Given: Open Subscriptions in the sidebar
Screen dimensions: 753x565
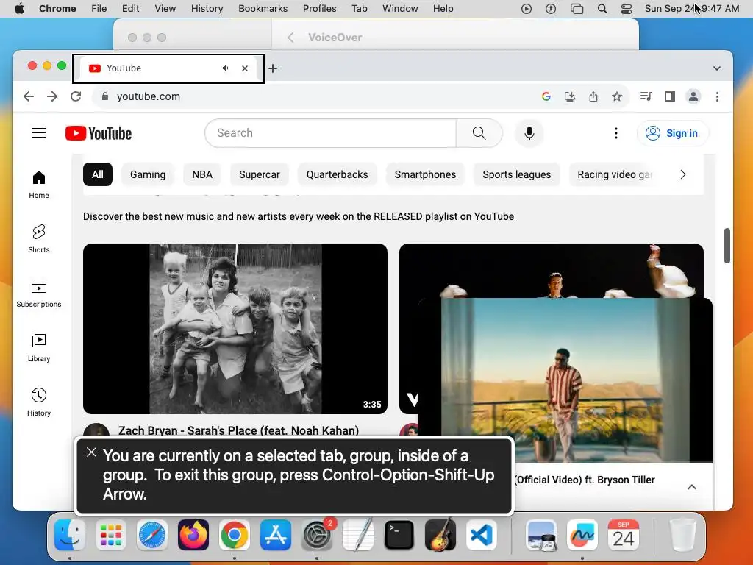Looking at the screenshot, I should [x=39, y=293].
